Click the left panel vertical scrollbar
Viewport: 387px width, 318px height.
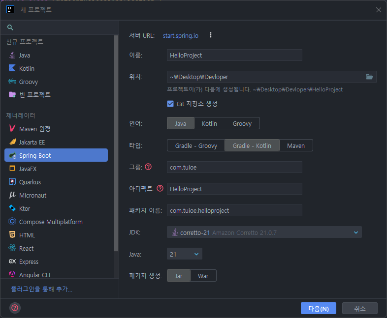click(x=116, y=144)
